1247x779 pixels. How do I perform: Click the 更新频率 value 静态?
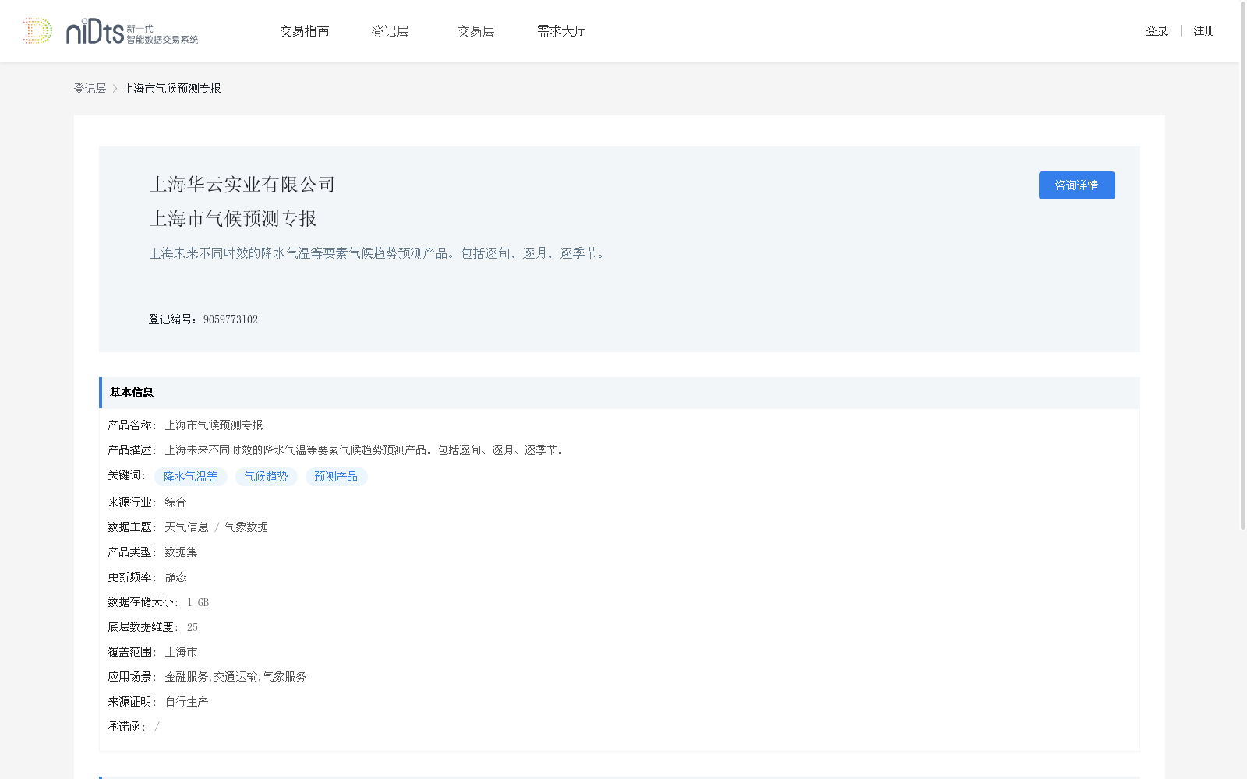point(175,577)
